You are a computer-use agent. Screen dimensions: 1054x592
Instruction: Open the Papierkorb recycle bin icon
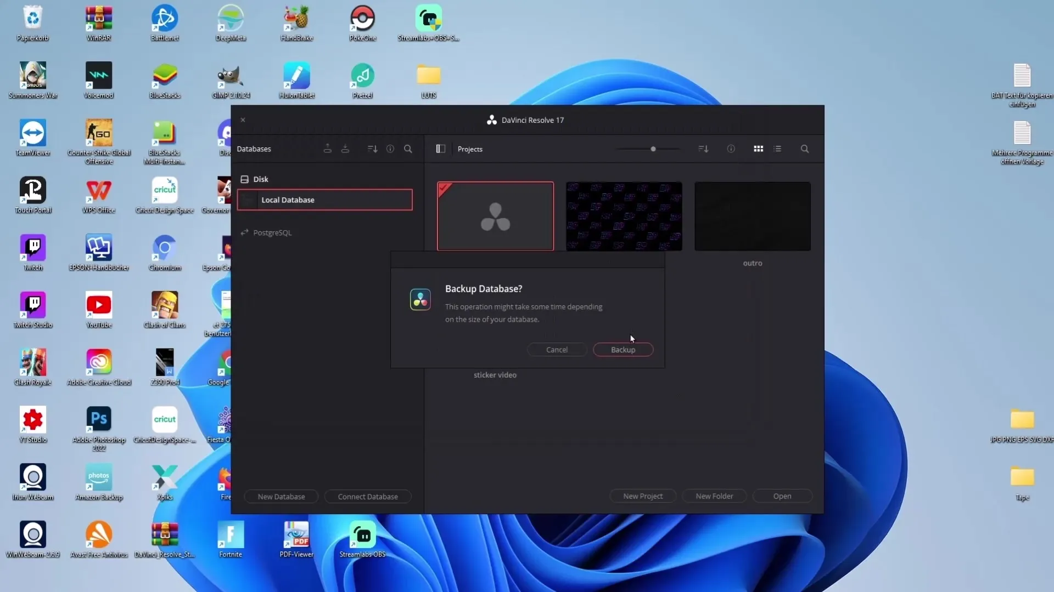[33, 24]
